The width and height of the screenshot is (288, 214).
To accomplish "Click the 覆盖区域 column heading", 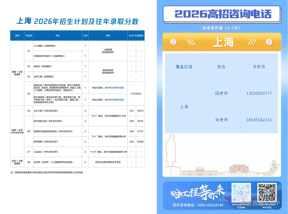I will (x=184, y=67).
